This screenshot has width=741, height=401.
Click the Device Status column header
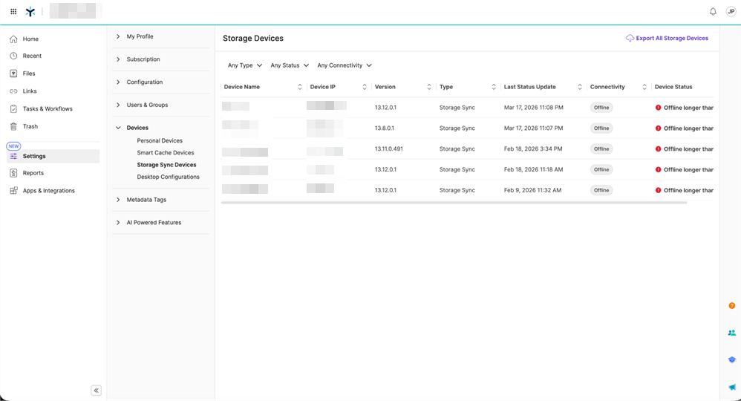pos(673,87)
